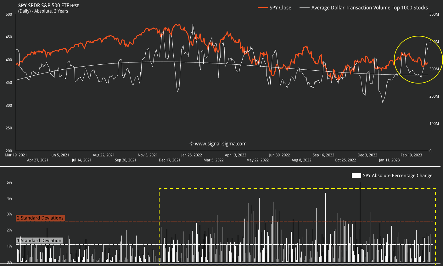Click the Jul 14, 2021 date label

pyautogui.click(x=81, y=160)
